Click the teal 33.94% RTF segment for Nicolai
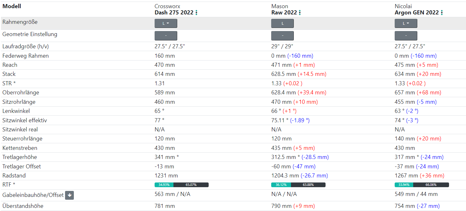 point(404,185)
